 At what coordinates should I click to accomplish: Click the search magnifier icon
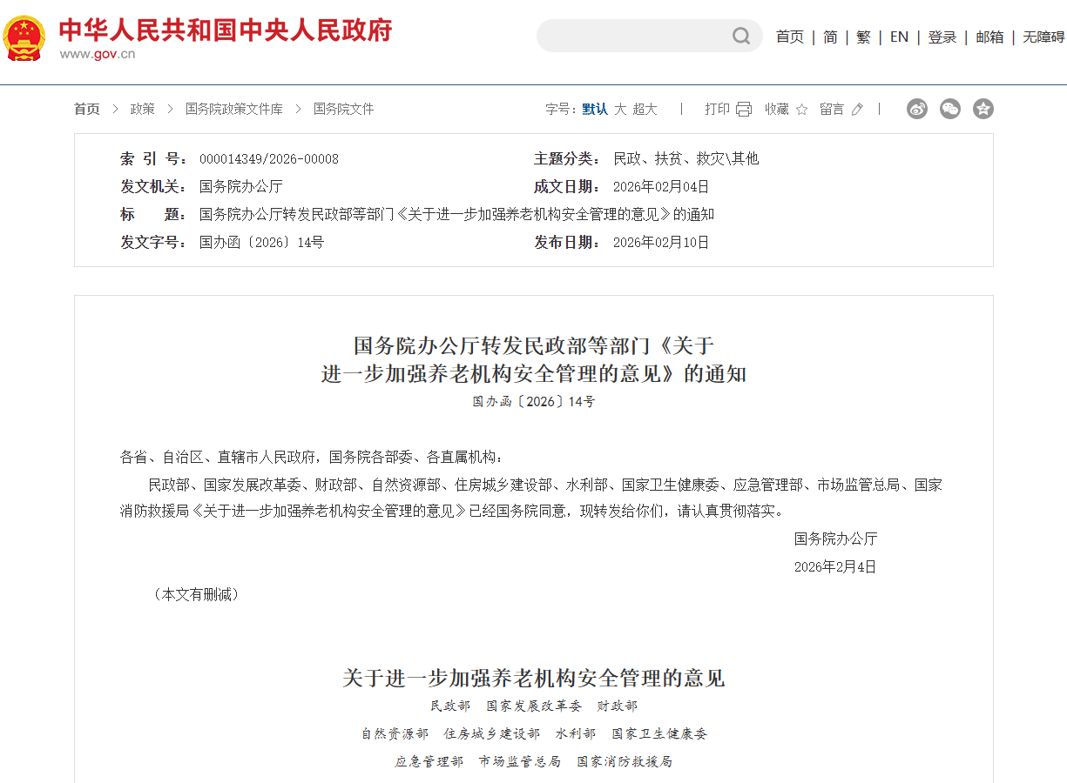tap(739, 36)
